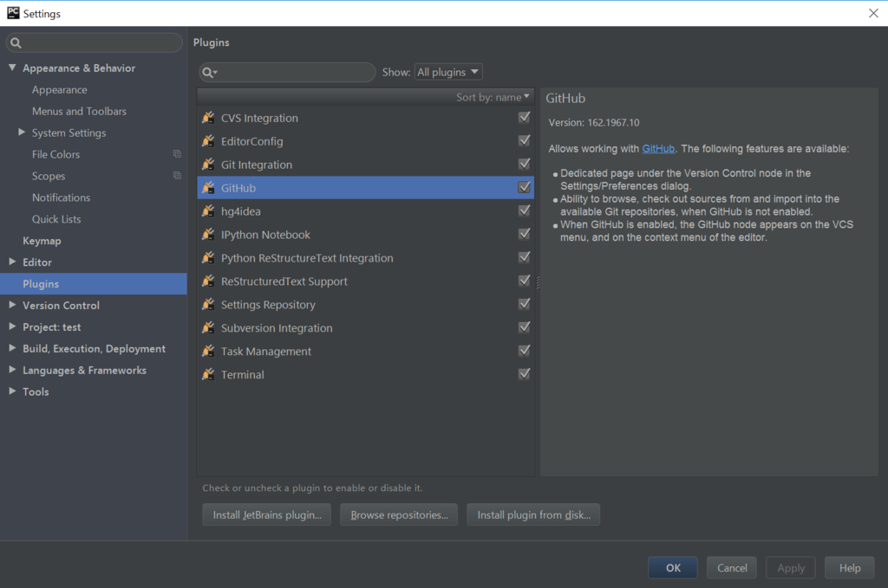Viewport: 888px width, 588px height.
Task: Disable the Subversion Integration checkbox
Action: [x=525, y=326]
